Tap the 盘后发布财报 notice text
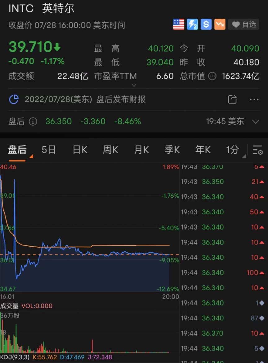 tap(121, 99)
